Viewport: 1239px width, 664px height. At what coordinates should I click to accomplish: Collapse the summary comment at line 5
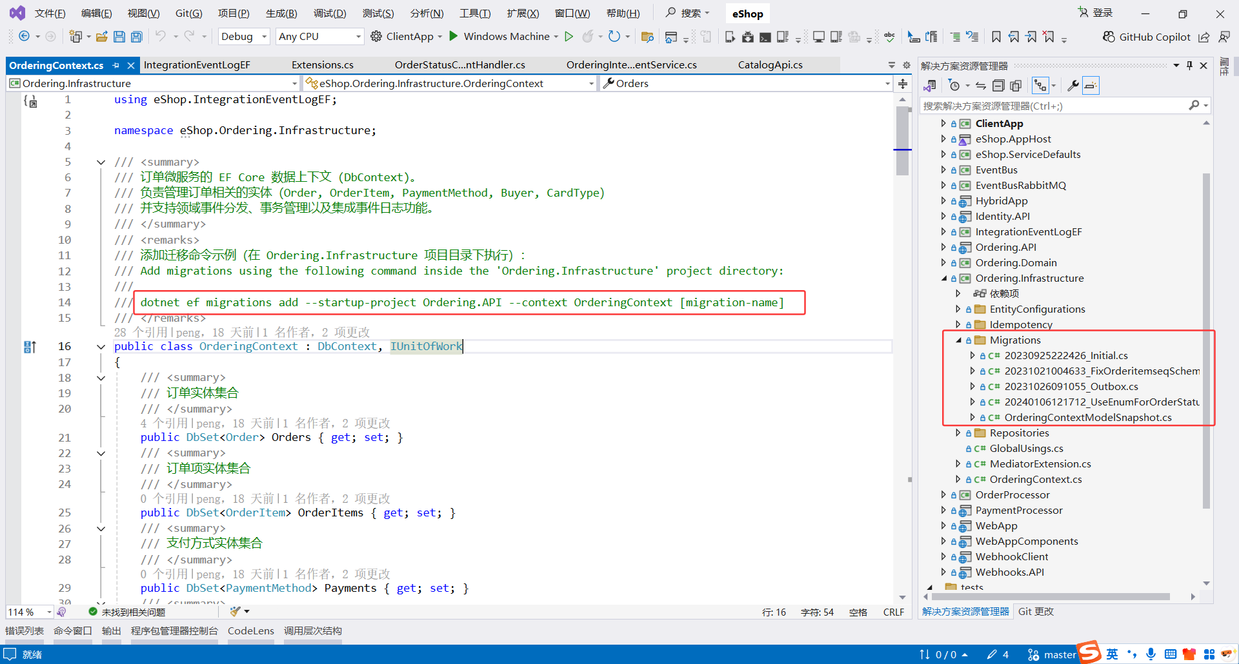click(101, 162)
